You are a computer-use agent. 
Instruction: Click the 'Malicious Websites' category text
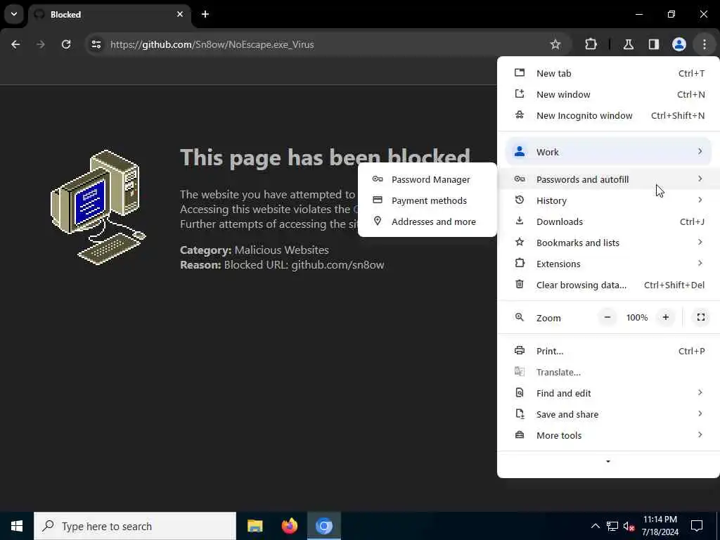(x=281, y=250)
